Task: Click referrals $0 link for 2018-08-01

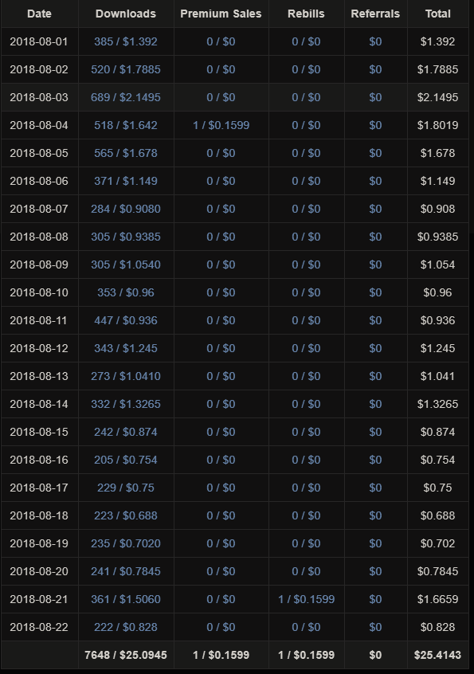Action: (375, 41)
